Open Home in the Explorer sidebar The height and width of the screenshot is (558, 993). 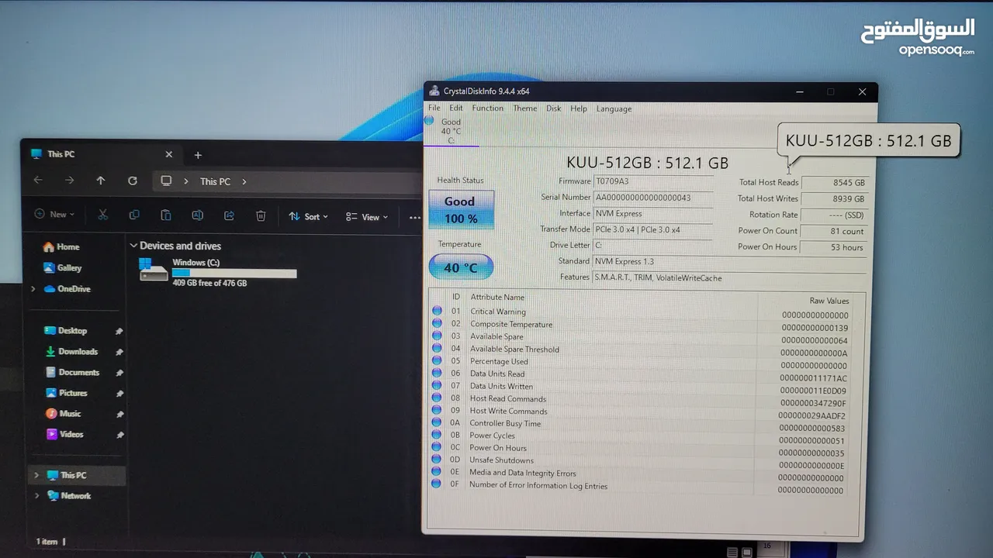click(x=61, y=246)
